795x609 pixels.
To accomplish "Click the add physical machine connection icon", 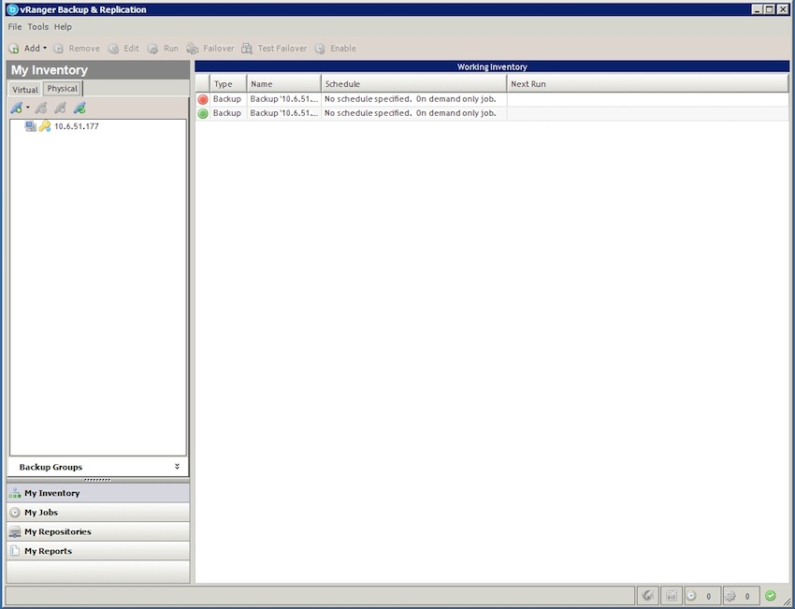I will coord(16,108).
